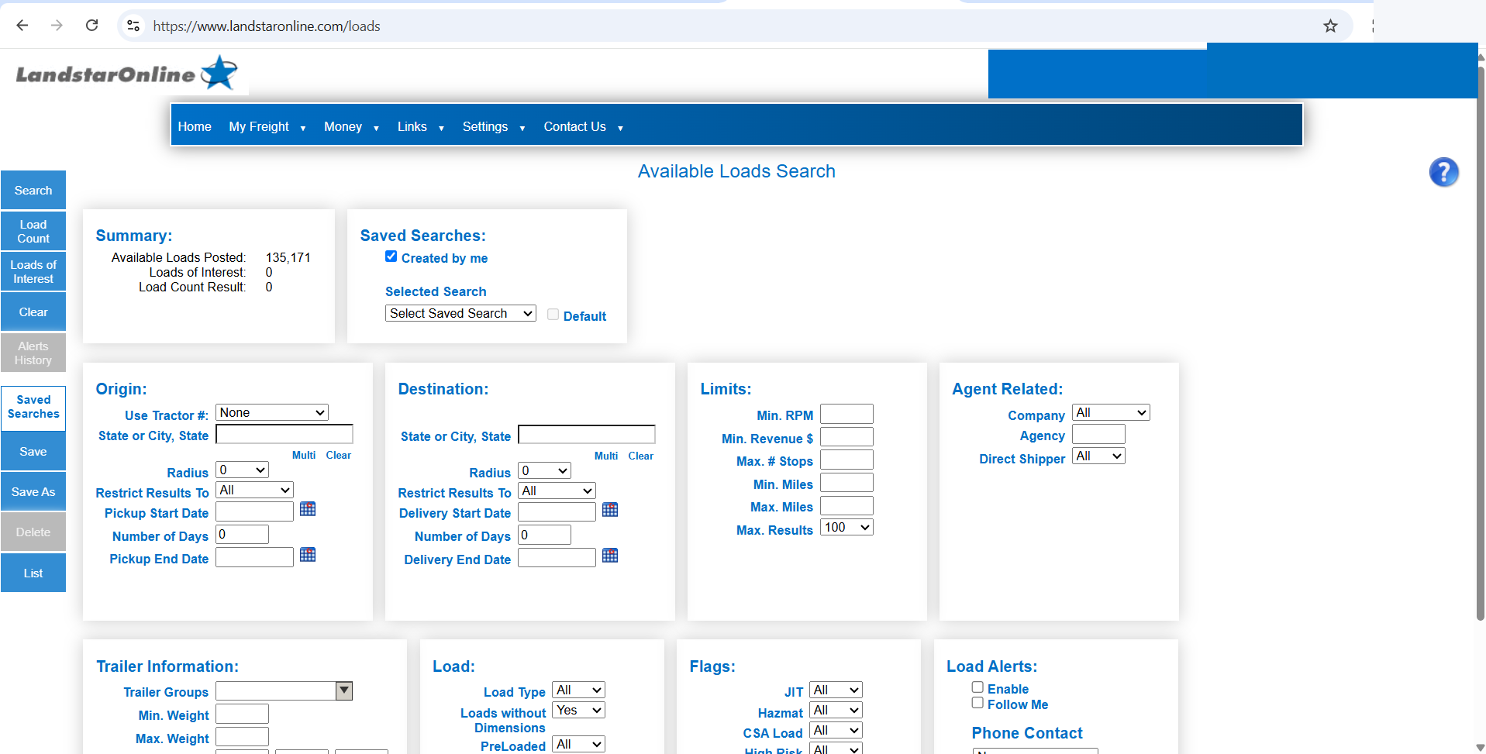Open Pickup End Date calendar icon

(x=308, y=555)
